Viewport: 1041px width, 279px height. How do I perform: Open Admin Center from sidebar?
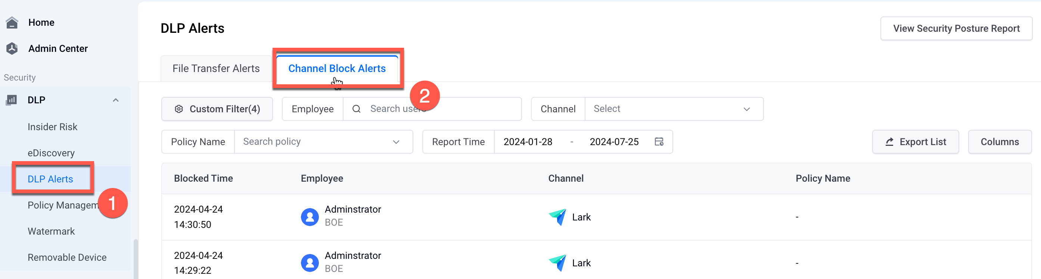58,48
